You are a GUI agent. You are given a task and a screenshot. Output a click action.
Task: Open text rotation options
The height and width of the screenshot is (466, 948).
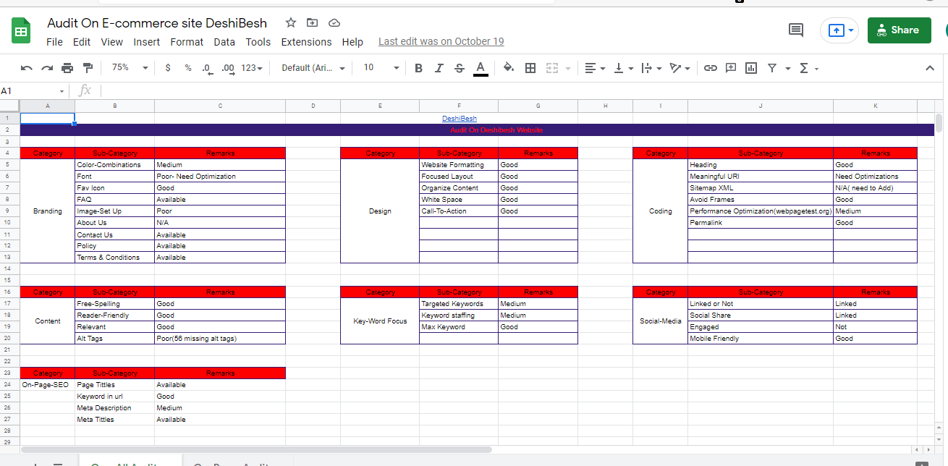(680, 68)
